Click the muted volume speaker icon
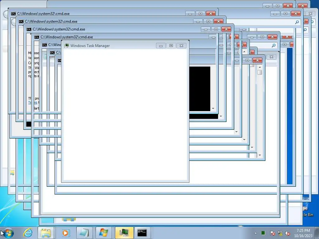The height and width of the screenshot is (239, 319). pyautogui.click(x=288, y=233)
